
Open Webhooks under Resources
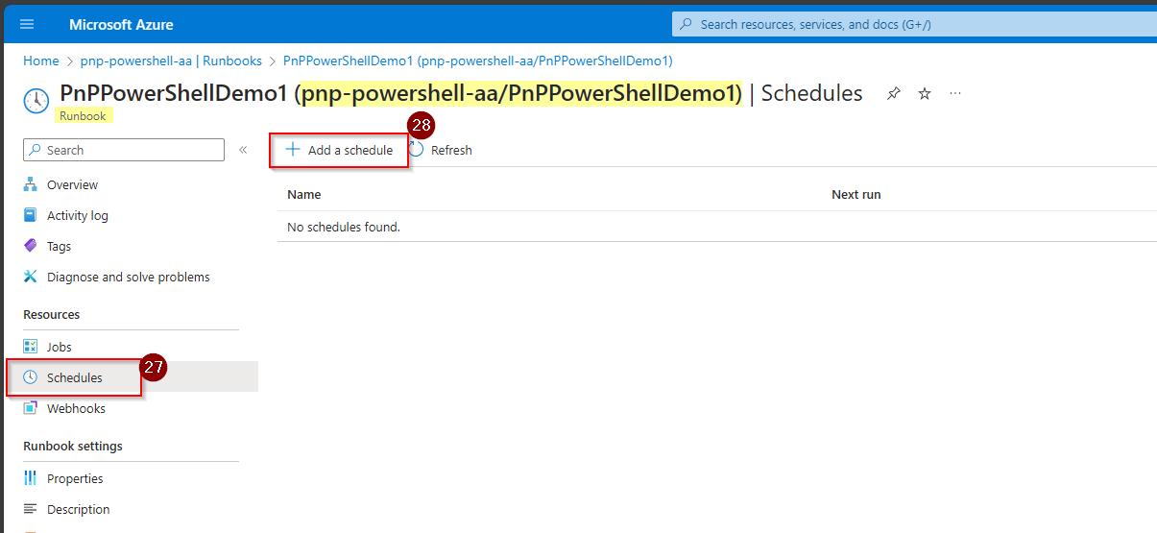pyautogui.click(x=76, y=408)
